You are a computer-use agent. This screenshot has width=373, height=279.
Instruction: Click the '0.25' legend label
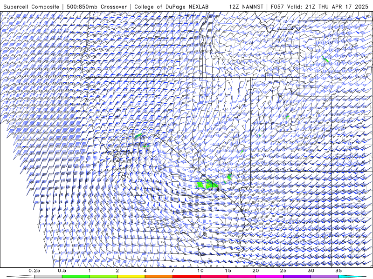click(35, 271)
